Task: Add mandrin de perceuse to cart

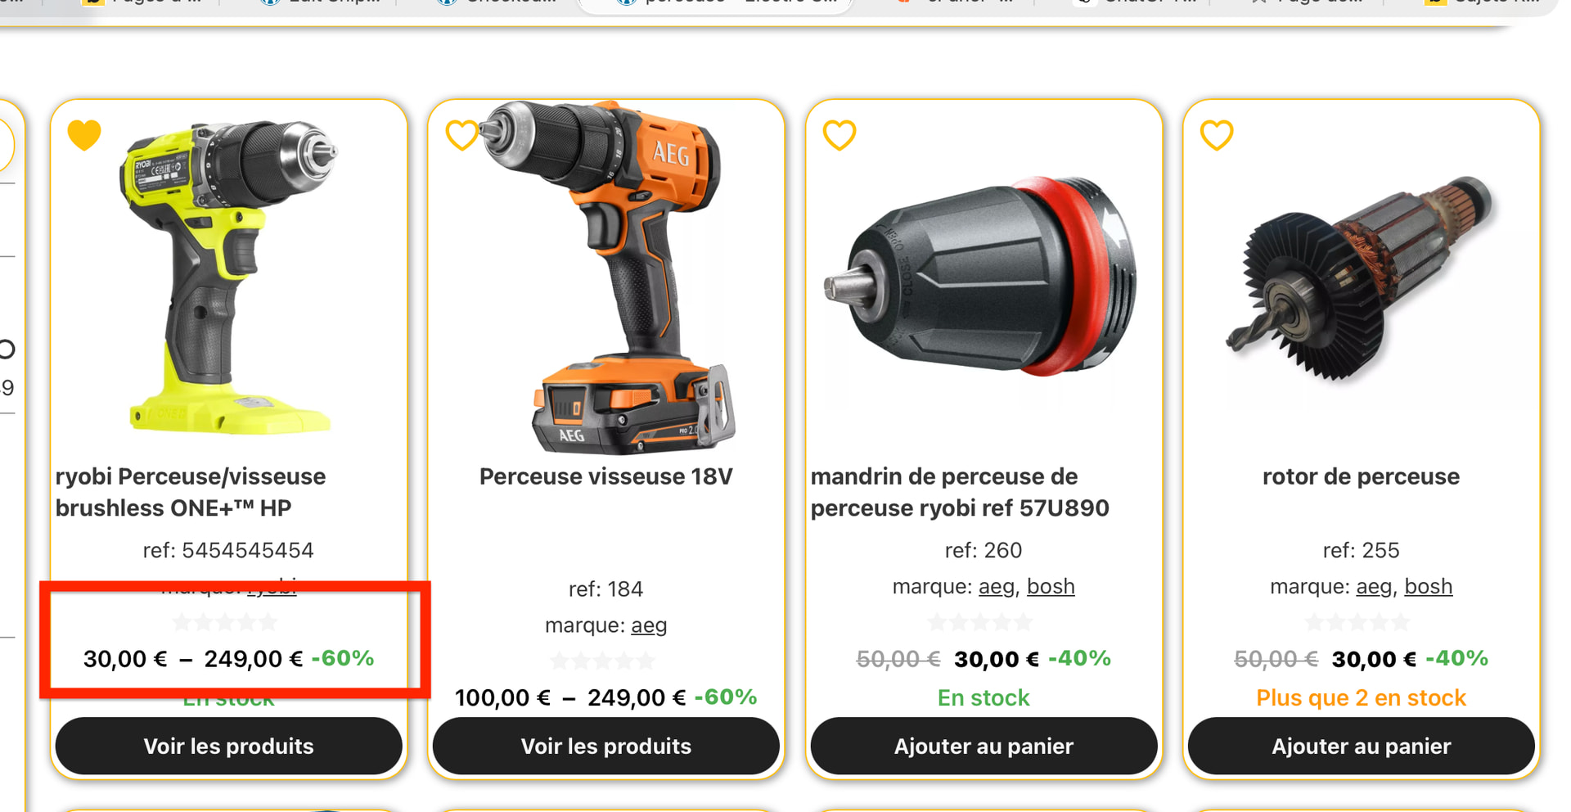Action: [x=984, y=747]
